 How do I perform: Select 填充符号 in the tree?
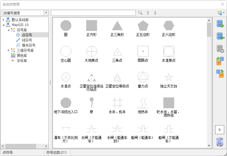click(x=28, y=45)
